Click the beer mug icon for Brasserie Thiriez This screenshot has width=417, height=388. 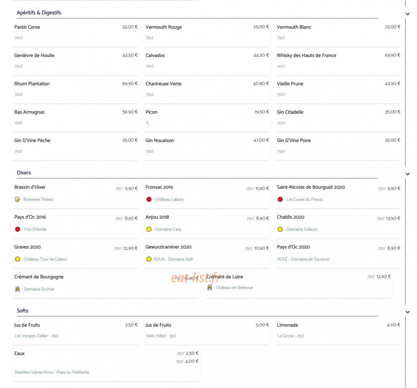tap(17, 199)
